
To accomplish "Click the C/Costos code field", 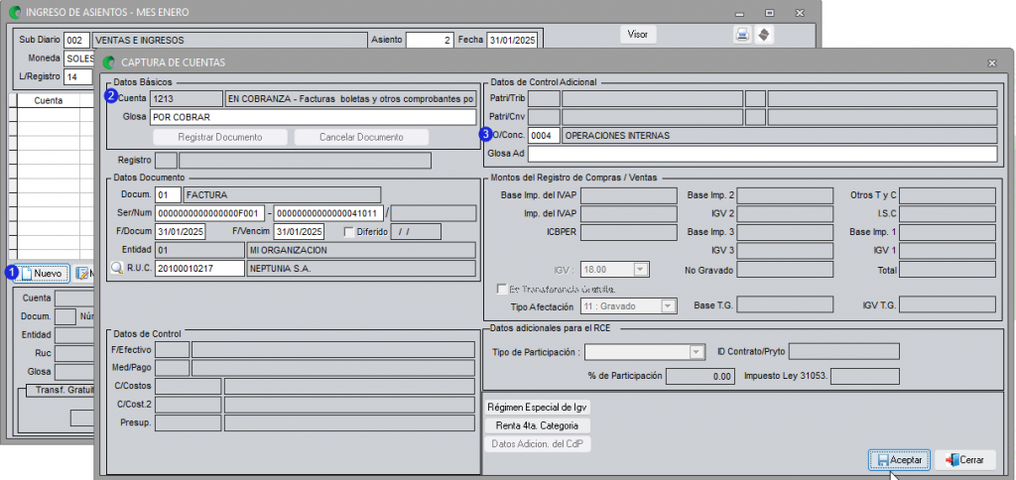I will [x=188, y=387].
